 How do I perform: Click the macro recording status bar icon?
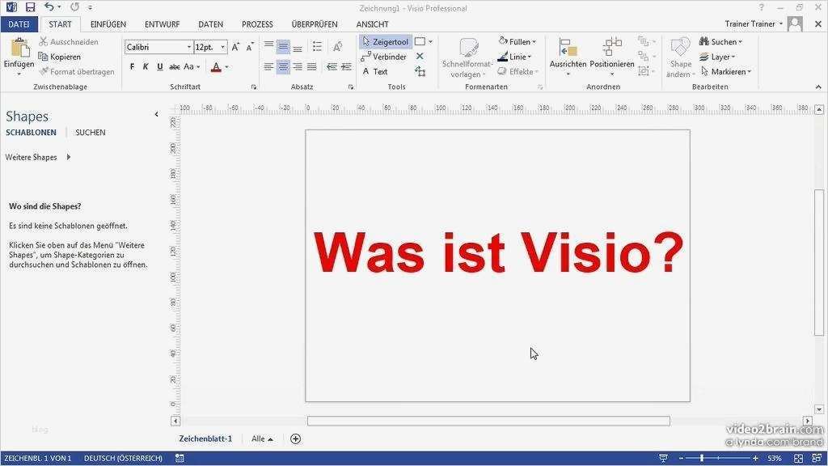(180, 458)
